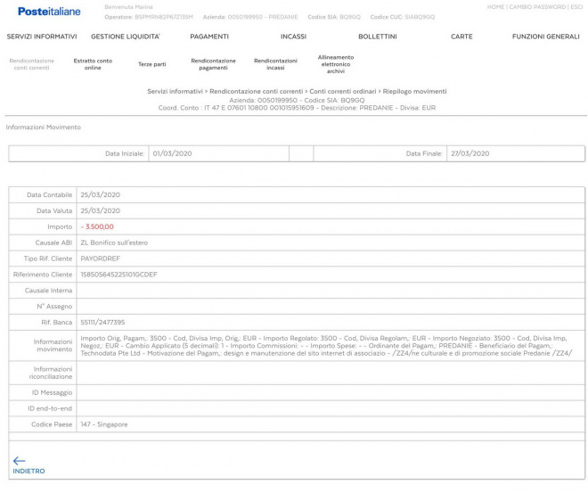
Task: Switch to the Terze parti tab
Action: click(x=151, y=64)
